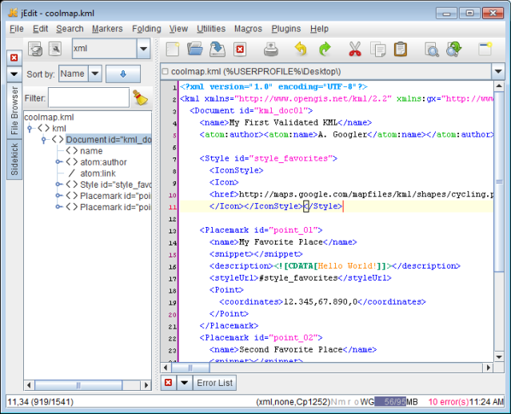Screen dimensions: 511x414
Task: Expand the atom:author tree node
Action: (58, 162)
